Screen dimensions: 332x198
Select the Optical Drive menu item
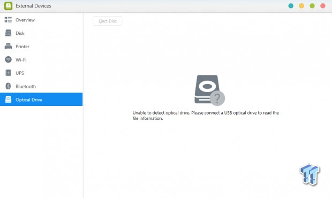click(41, 100)
